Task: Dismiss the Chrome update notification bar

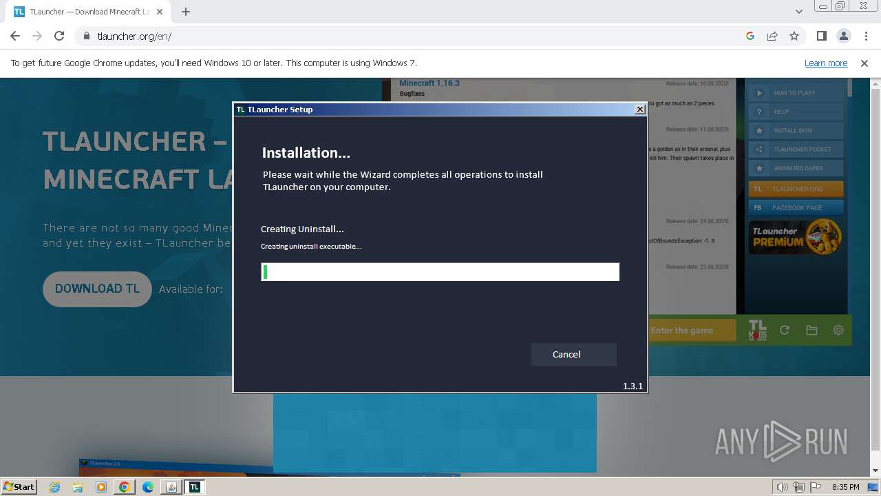Action: (864, 63)
